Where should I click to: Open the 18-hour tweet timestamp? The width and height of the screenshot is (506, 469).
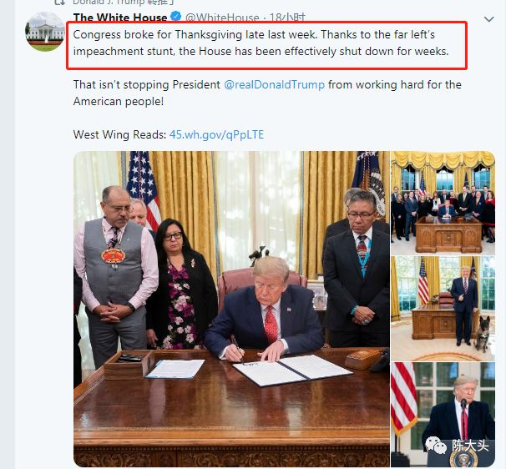click(x=287, y=17)
